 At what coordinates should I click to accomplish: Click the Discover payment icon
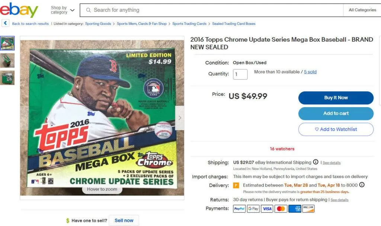pyautogui.click(x=308, y=209)
